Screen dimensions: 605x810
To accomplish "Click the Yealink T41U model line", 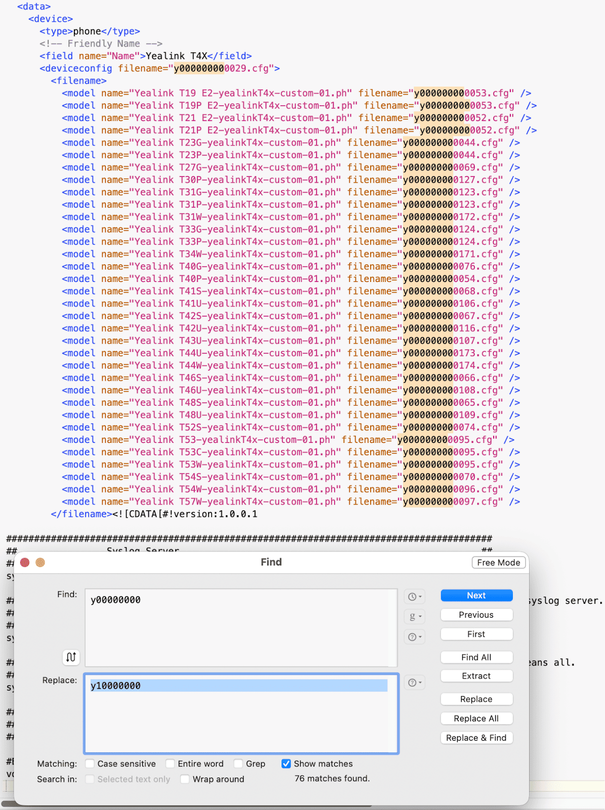I will (x=291, y=304).
